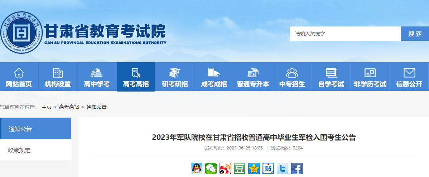Open 信息公开 envelope menu item

point(409,77)
